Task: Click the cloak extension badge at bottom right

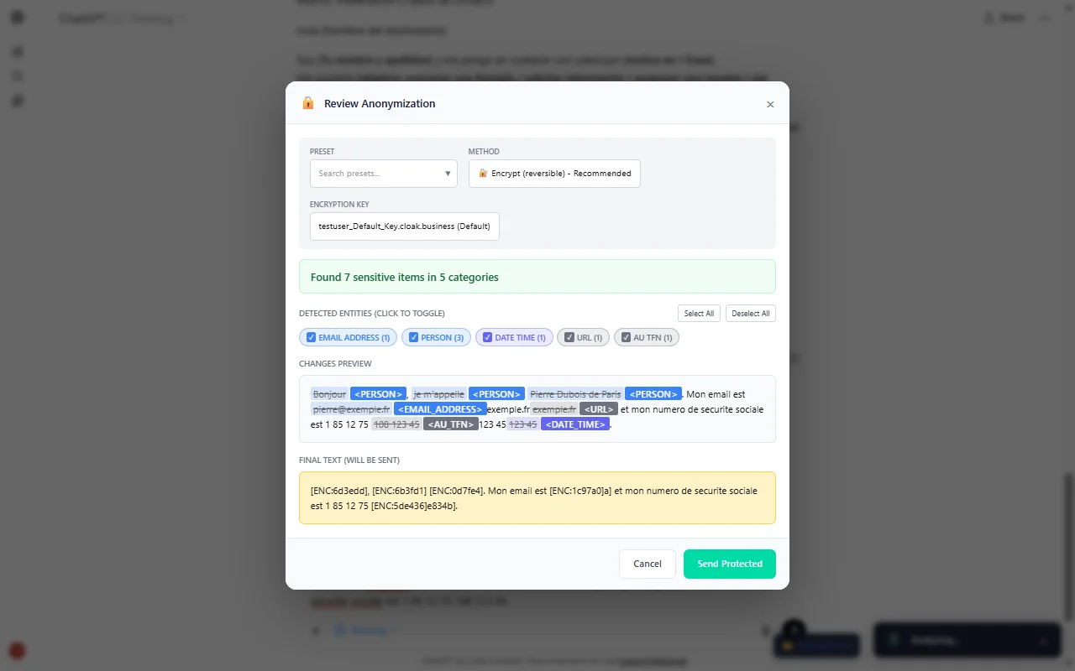Action: pos(815,645)
